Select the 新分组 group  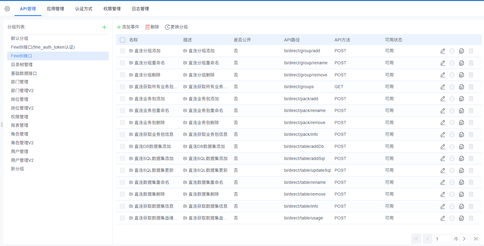[58, 169]
